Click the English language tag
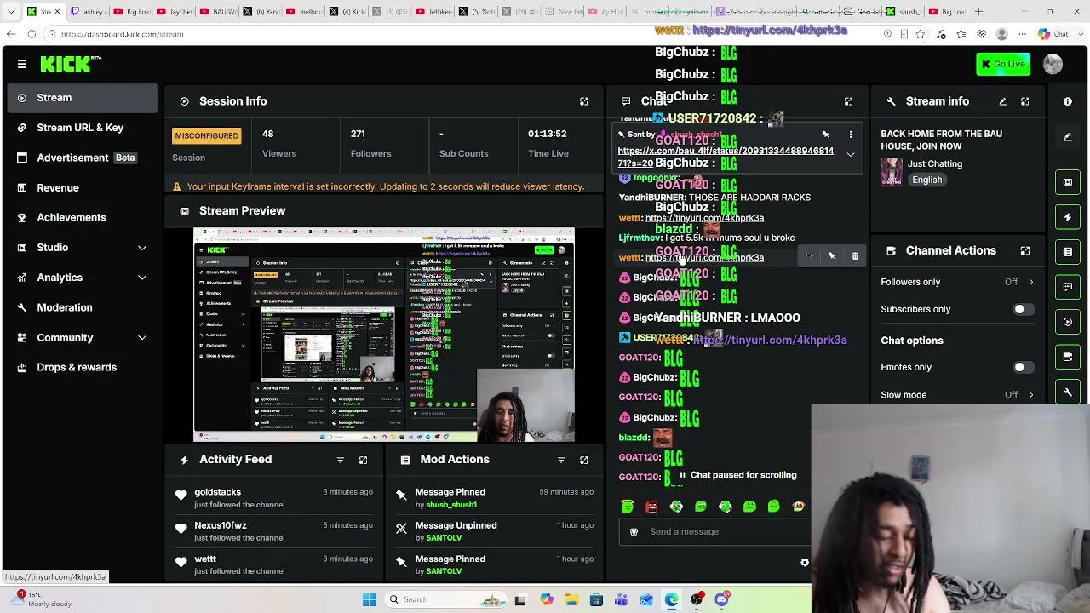This screenshot has width=1090, height=613. point(926,180)
